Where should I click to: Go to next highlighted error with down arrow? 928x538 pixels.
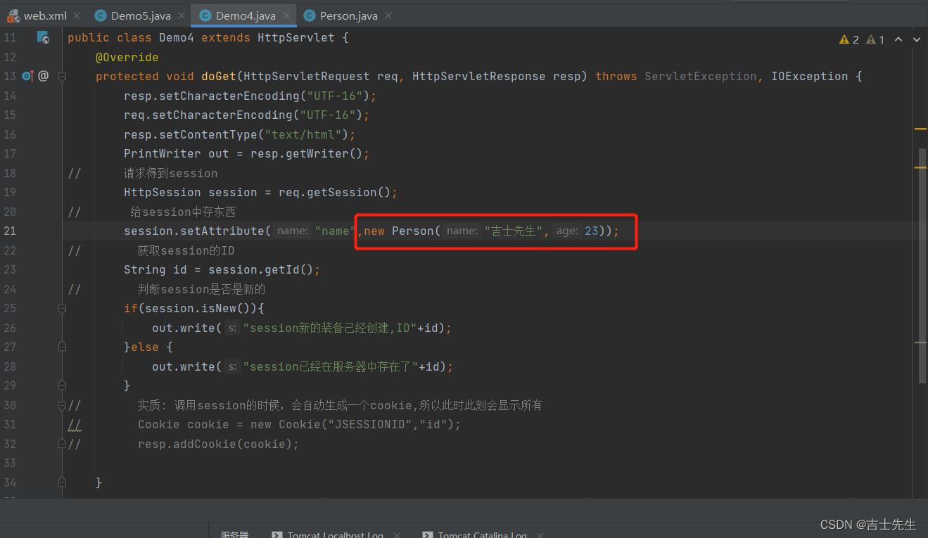pyautogui.click(x=917, y=40)
